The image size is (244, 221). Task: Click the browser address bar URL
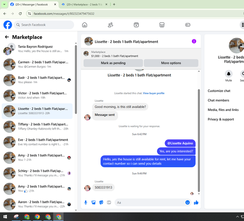[x=64, y=14]
